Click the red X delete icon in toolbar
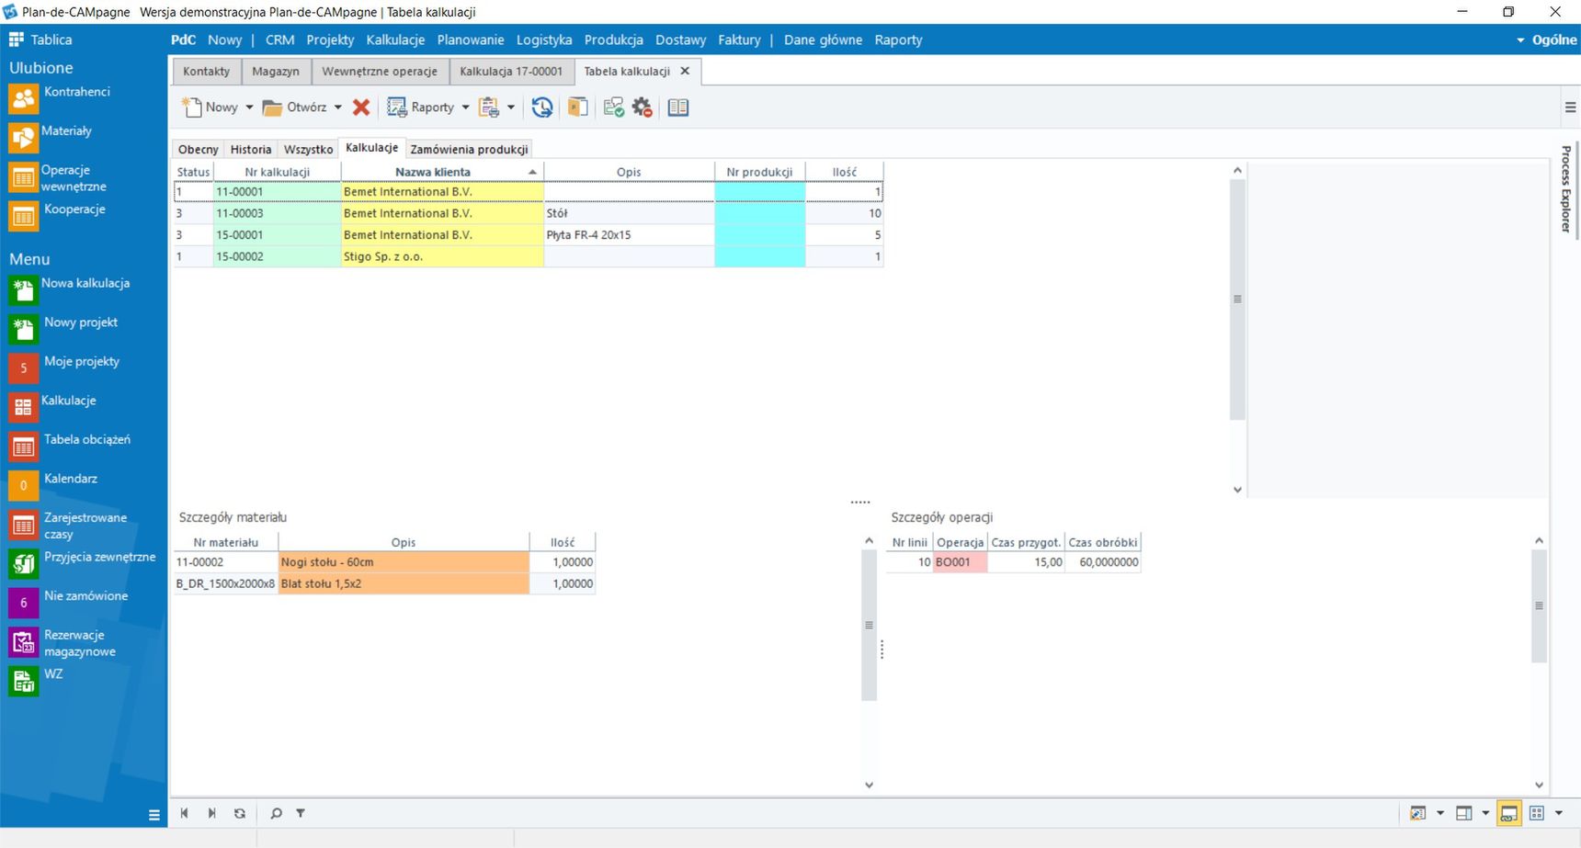Viewport: 1581px width, 848px height. tap(361, 107)
